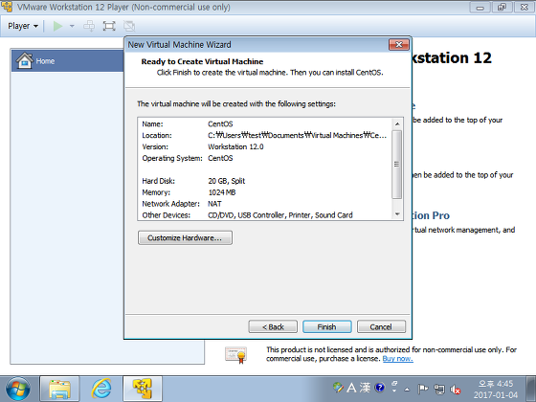
Task: Click the Action Center flag icon
Action: coord(422,389)
